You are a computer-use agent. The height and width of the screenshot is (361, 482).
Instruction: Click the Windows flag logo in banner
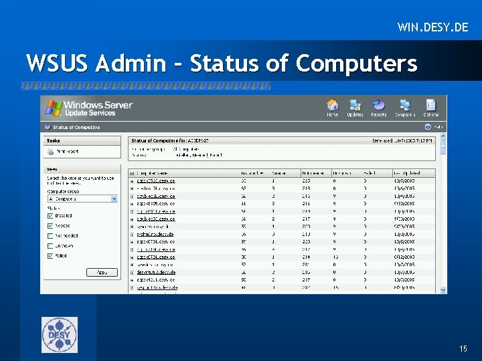(x=54, y=108)
